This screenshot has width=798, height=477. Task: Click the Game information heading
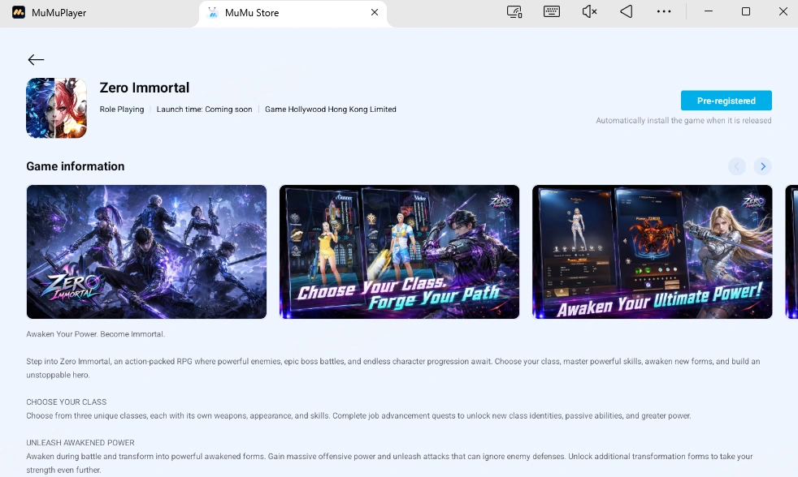76,166
